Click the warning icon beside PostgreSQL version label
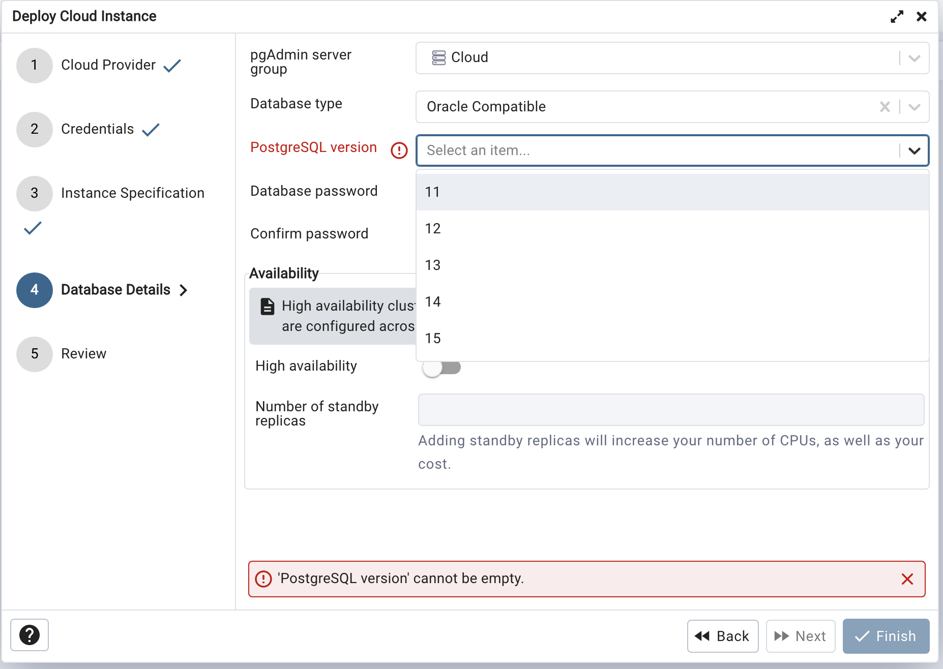Image resolution: width=943 pixels, height=669 pixels. pos(399,150)
